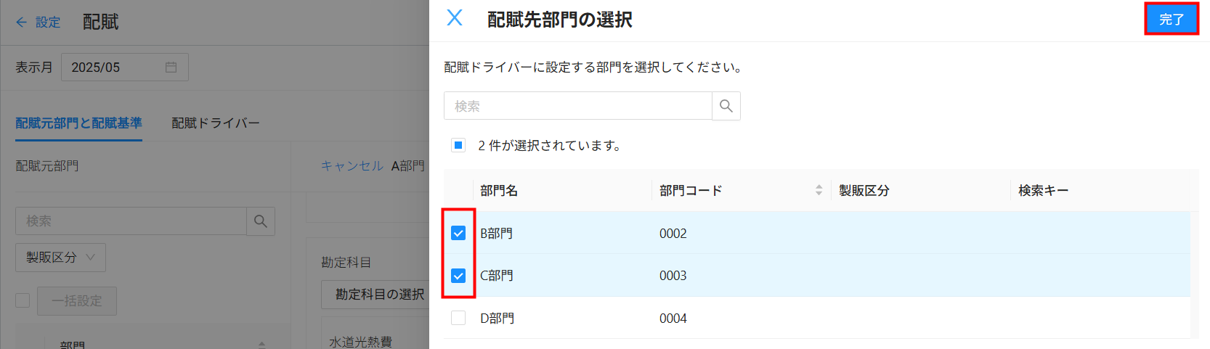Image resolution: width=1210 pixels, height=349 pixels.
Task: Uncheck the C部門 checkbox
Action: [458, 276]
